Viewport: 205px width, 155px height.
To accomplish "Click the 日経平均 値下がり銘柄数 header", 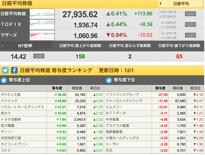I will point(179,46).
